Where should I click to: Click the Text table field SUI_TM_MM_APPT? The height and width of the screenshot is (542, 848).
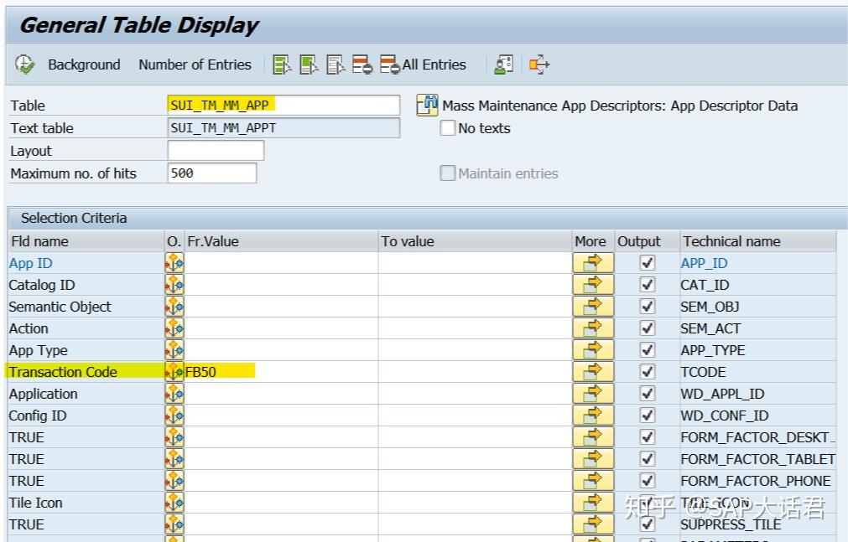(284, 128)
